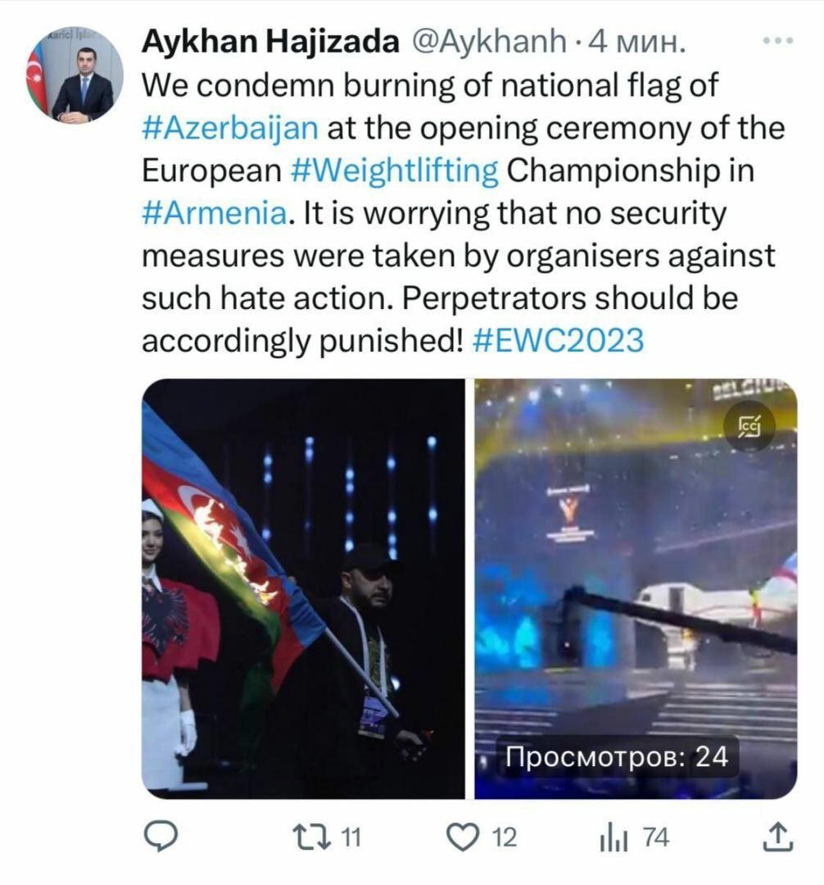Share tweet via upload arrow icon

[778, 837]
